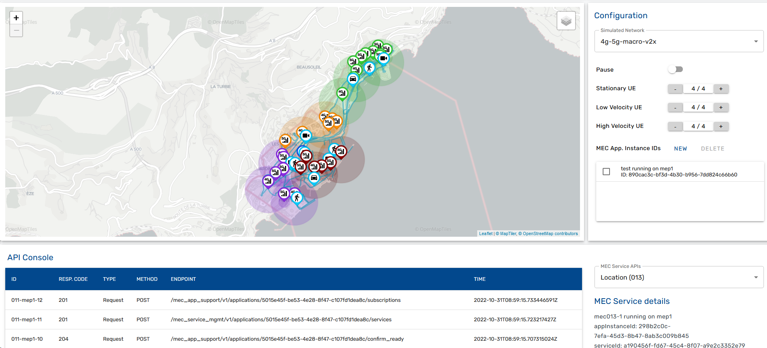Toggle the Pause switch
The width and height of the screenshot is (767, 348).
pos(676,70)
